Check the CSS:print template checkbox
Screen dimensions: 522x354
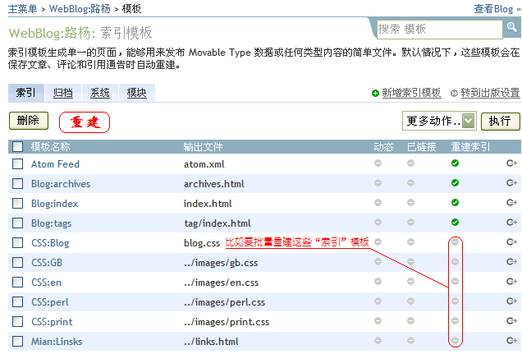pos(17,321)
